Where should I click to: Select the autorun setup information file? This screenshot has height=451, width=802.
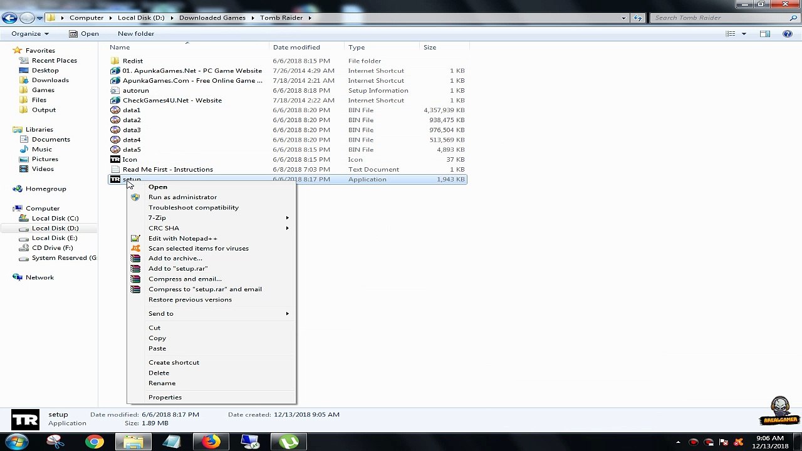135,91
